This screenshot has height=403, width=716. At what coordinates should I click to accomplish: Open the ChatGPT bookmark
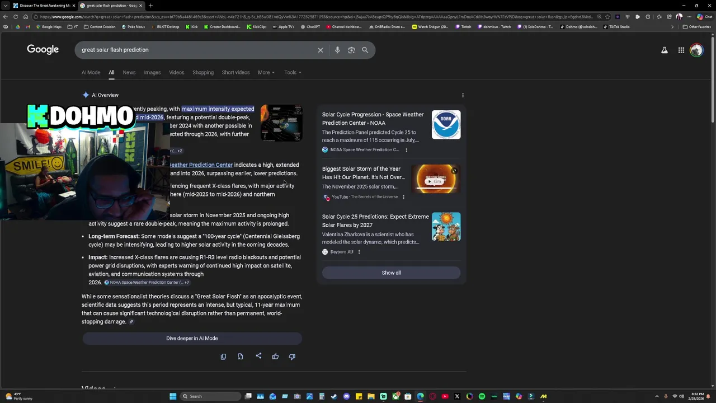(310, 26)
